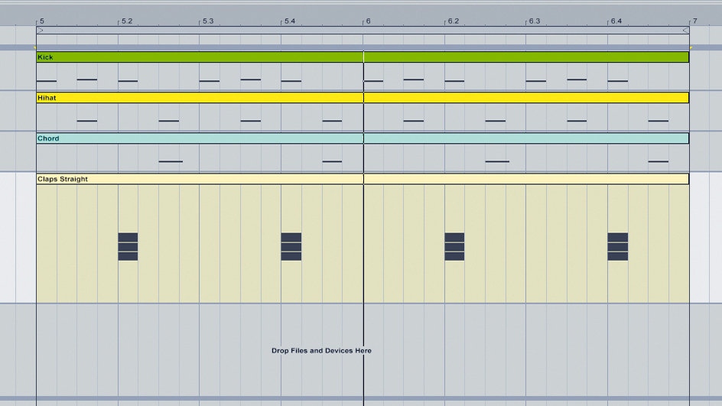
Task: Select the Kick clip title bar
Action: [x=363, y=57]
